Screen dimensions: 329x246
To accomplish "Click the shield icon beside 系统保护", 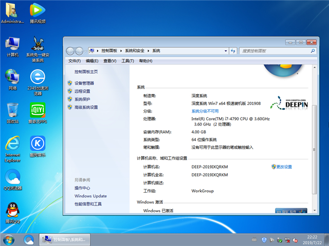I will pos(70,99).
